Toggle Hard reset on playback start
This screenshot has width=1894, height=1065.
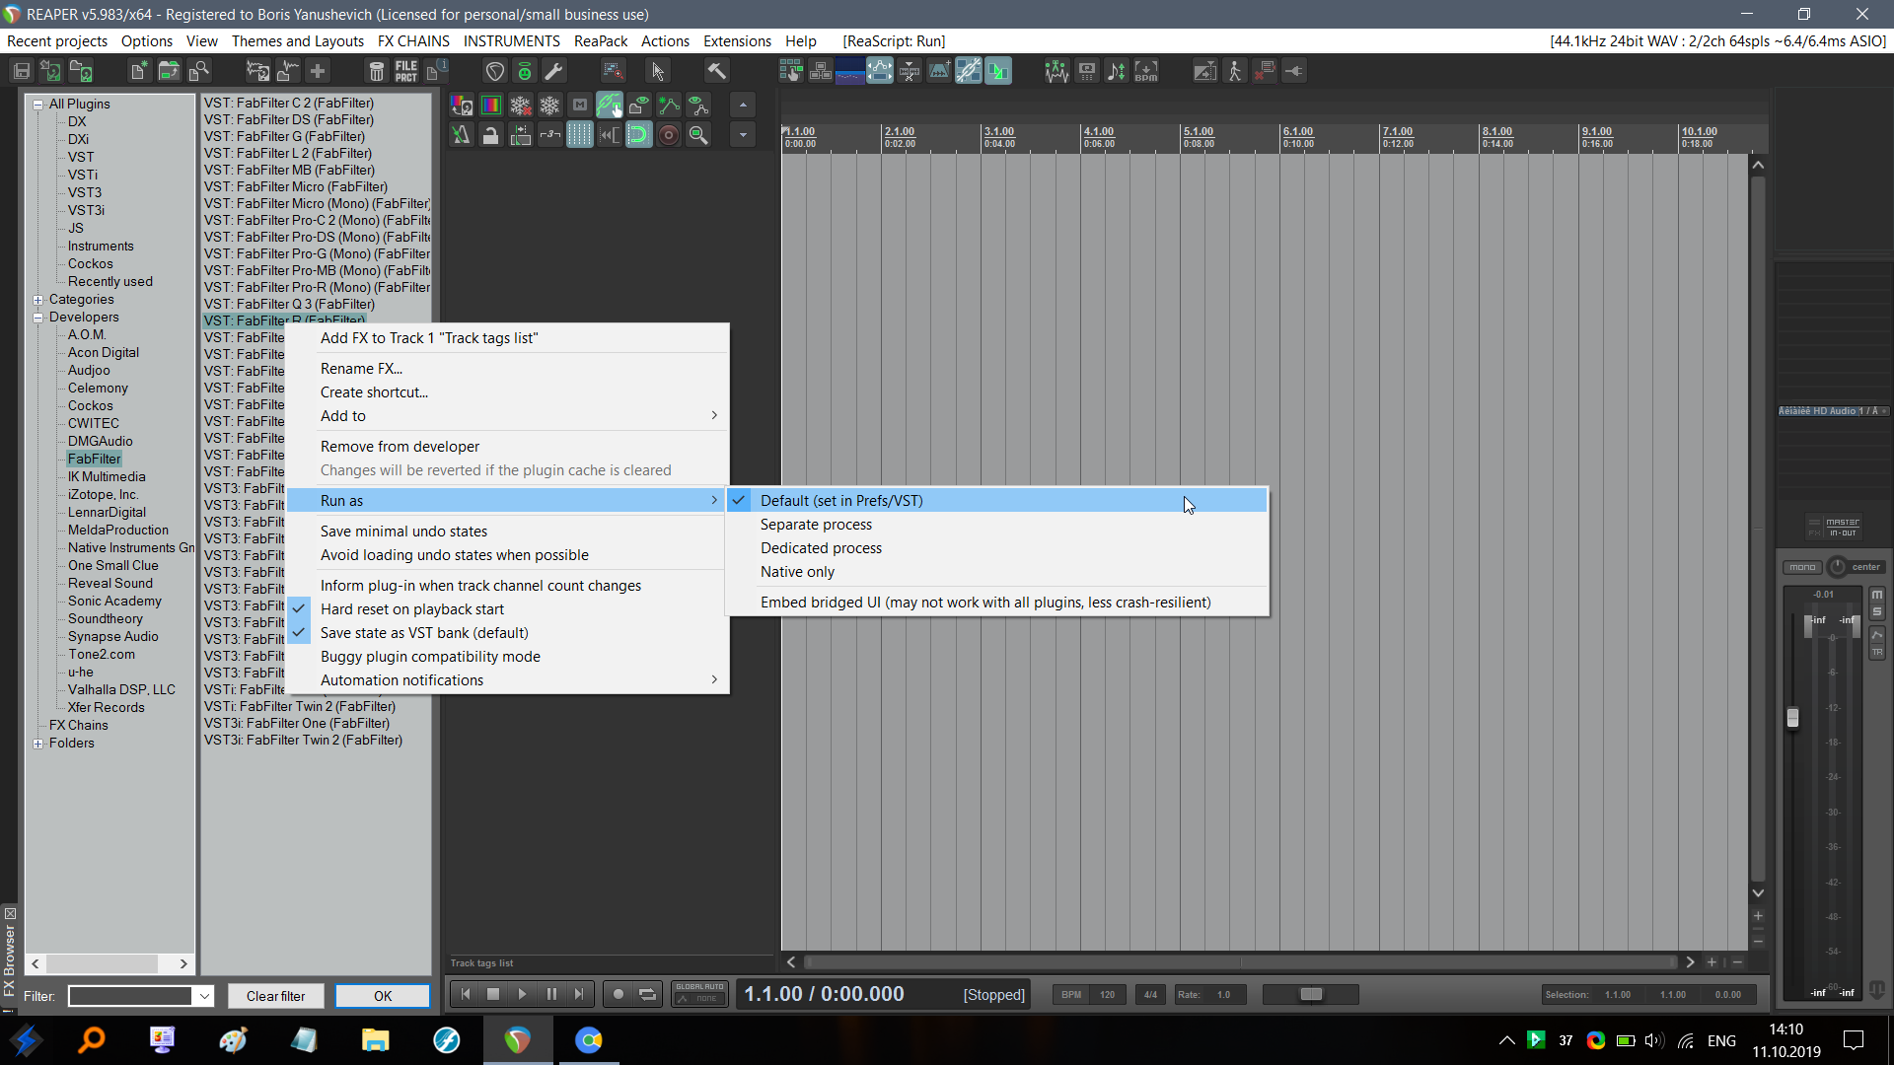pos(412,609)
